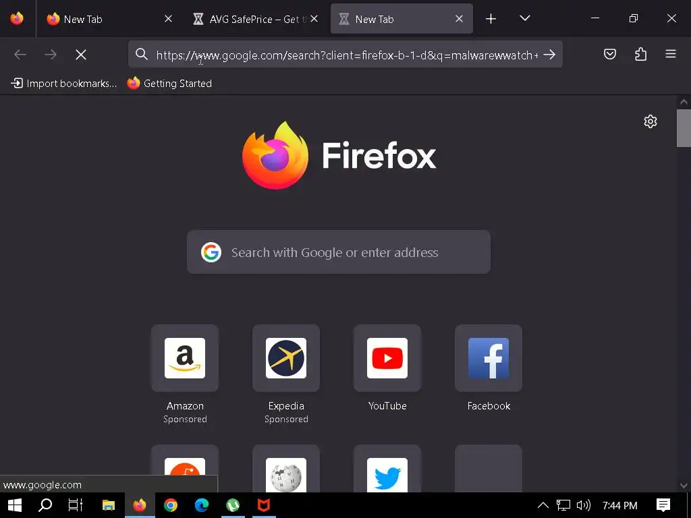
Task: Open uTorrent from taskbar
Action: (233, 505)
